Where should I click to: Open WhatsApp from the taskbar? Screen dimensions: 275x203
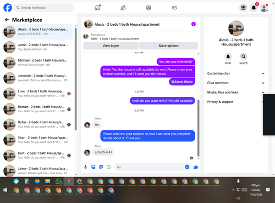tap(58, 182)
